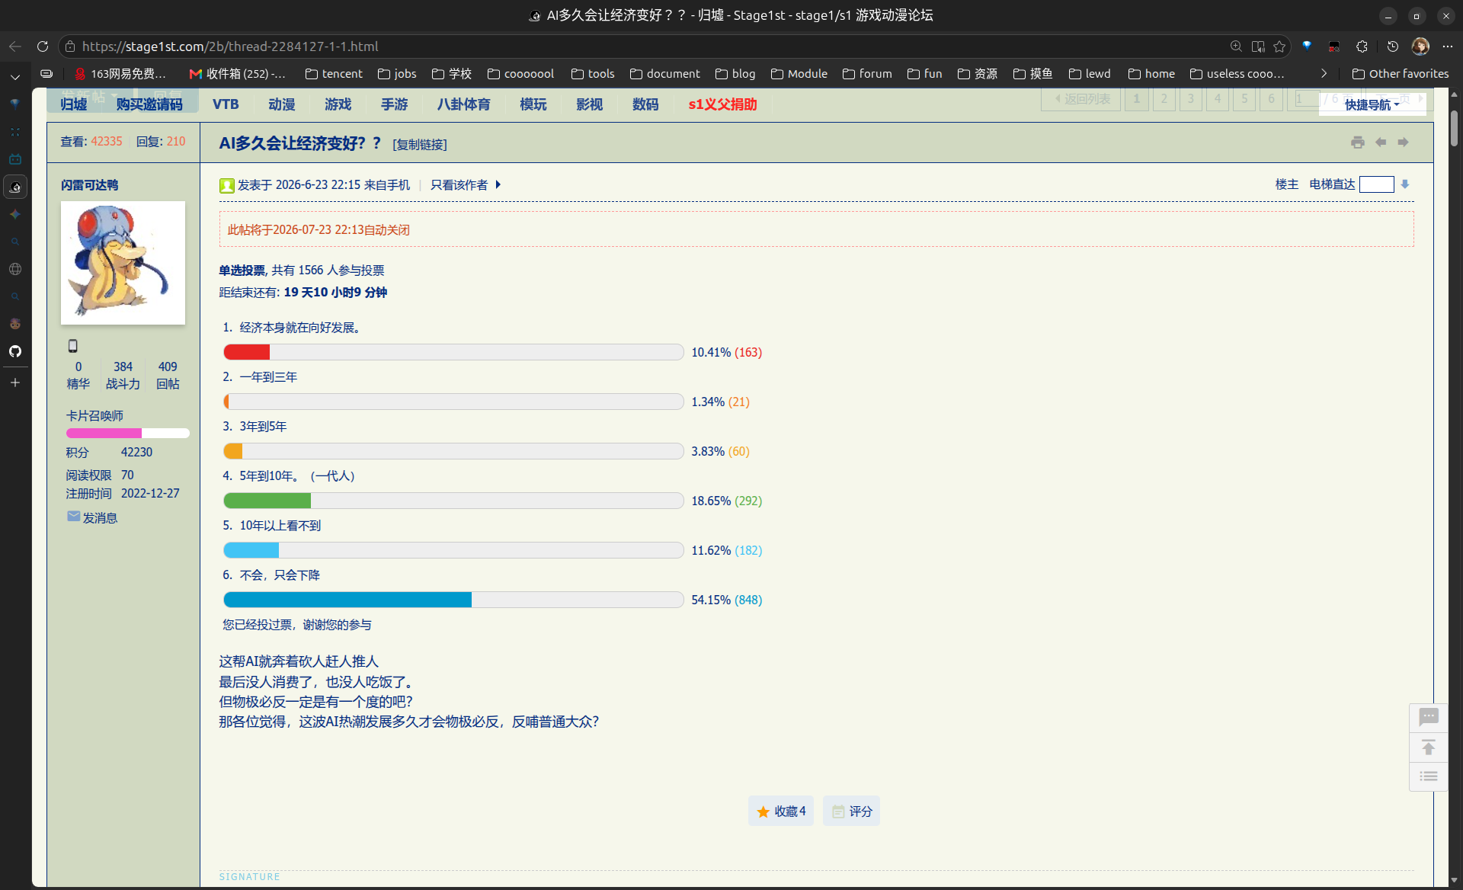Click the browser back arrow

(x=15, y=46)
